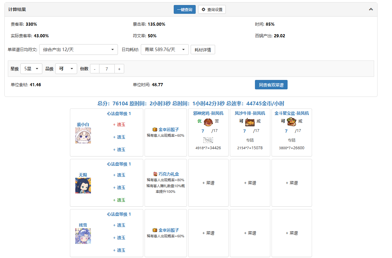Click 残雪 chef avatar
The image size is (392, 258).
click(83, 236)
